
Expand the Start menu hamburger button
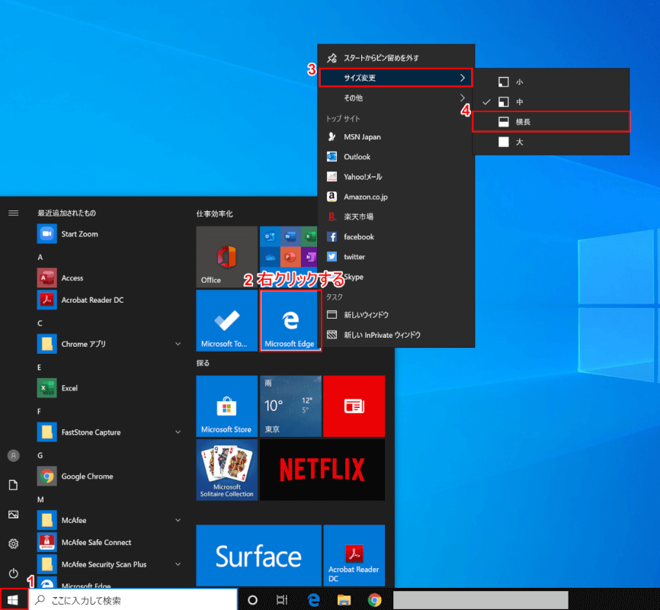(14, 213)
